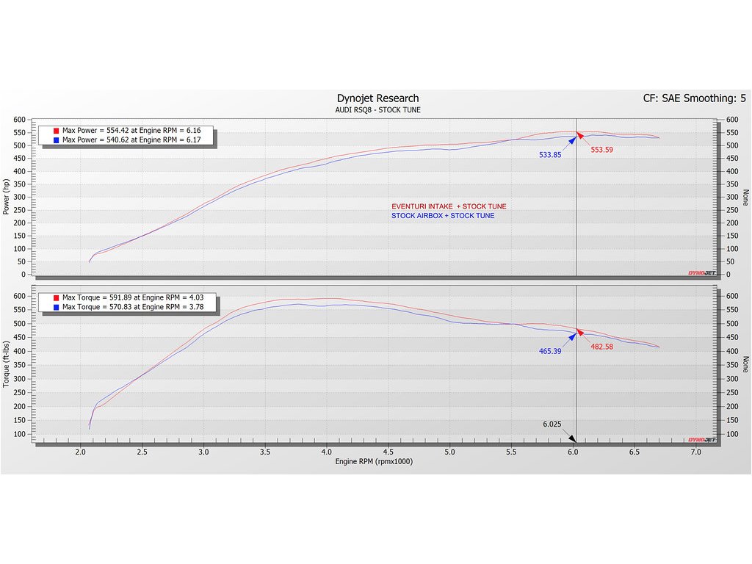Click the blue arrow marker at 533.85
752x564 pixels.
pyautogui.click(x=571, y=140)
